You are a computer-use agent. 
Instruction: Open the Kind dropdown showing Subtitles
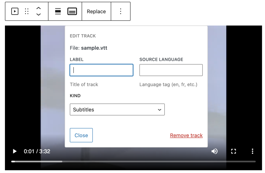pos(117,109)
